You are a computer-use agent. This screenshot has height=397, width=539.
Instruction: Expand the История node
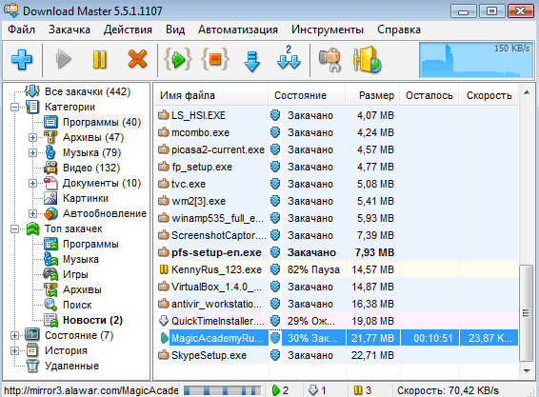(14, 350)
